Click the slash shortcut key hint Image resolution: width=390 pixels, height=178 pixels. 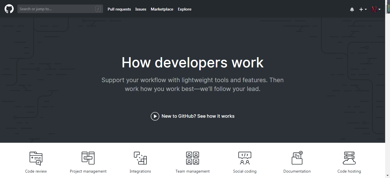[98, 9]
